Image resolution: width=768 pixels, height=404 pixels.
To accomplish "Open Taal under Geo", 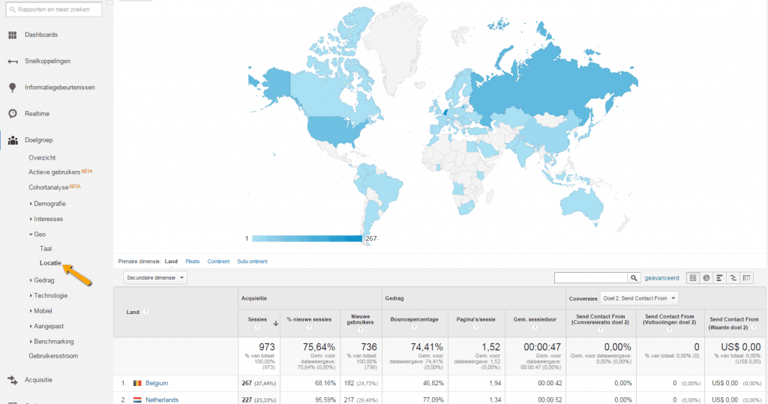I will [46, 249].
